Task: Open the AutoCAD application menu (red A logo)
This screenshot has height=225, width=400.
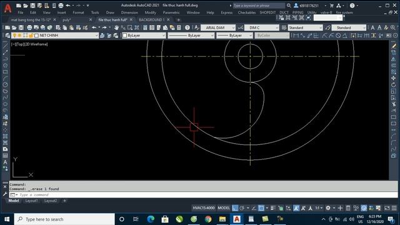Action: pos(8,8)
